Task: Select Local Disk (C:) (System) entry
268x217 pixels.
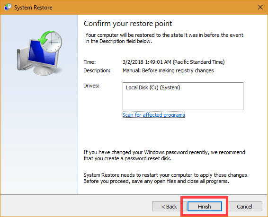Action: point(153,87)
